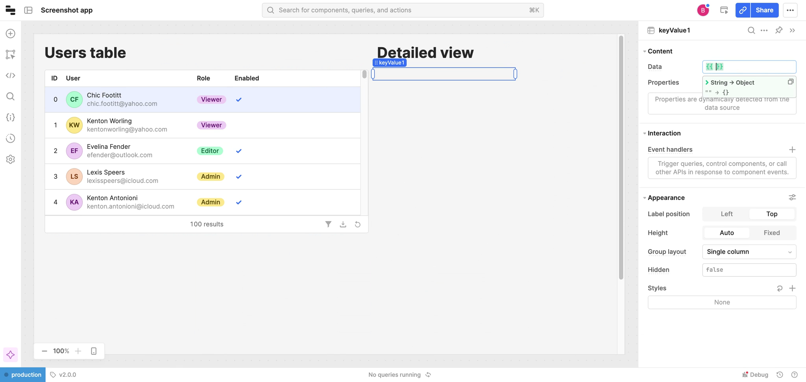This screenshot has width=806, height=382.
Task: Download table data using download icon
Action: click(x=343, y=224)
